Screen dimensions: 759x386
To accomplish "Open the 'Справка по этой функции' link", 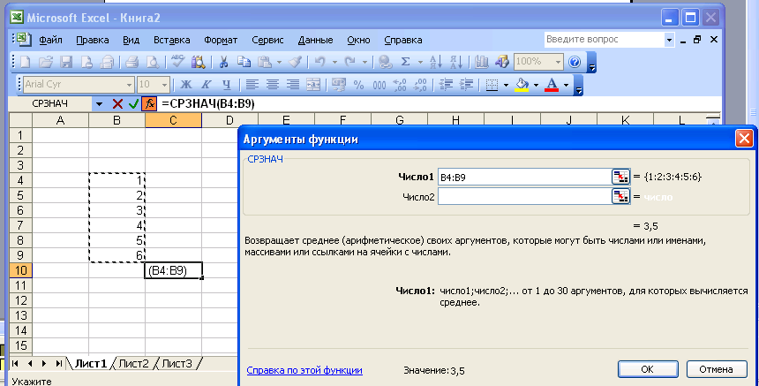I will click(304, 371).
